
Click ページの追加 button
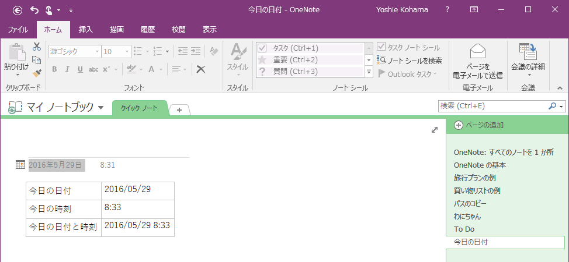tap(479, 125)
